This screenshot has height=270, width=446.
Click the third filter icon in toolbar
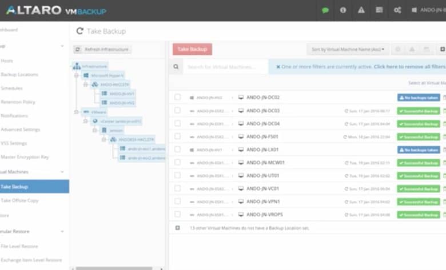pos(427,50)
